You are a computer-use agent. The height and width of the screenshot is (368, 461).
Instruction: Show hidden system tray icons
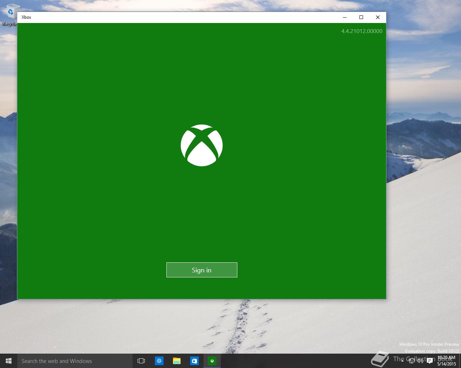click(x=402, y=361)
